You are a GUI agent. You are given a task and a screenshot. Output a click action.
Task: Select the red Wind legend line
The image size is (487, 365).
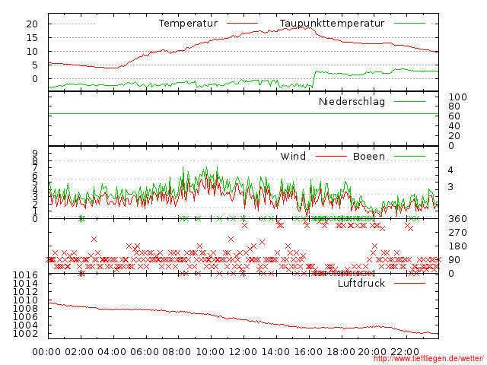331,156
